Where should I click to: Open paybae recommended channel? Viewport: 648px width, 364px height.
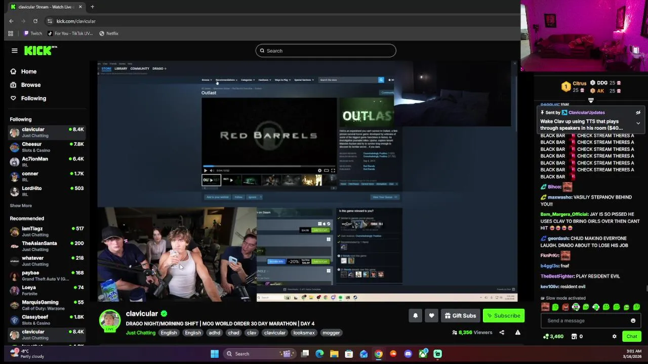click(x=47, y=276)
